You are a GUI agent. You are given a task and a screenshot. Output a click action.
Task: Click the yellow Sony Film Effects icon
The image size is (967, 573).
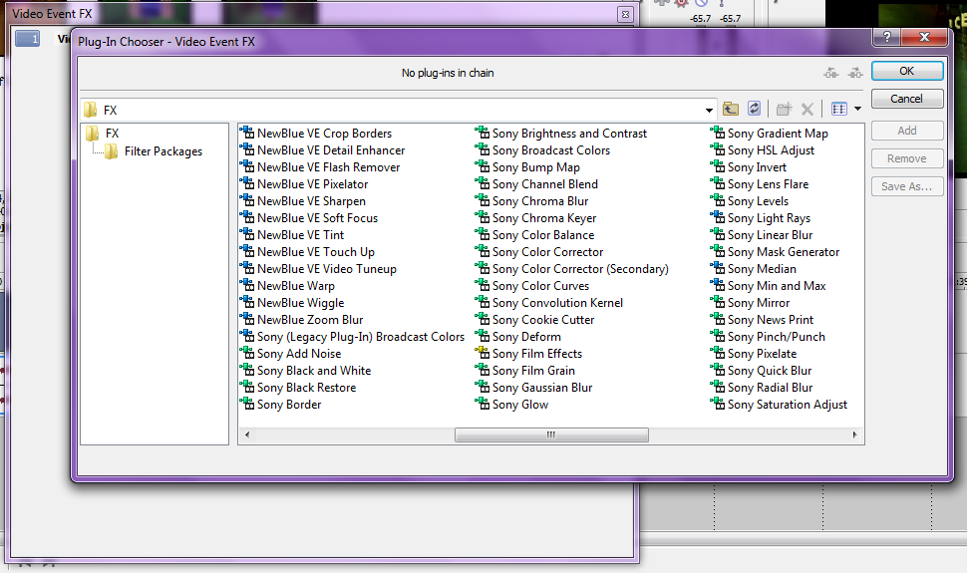pyautogui.click(x=483, y=353)
